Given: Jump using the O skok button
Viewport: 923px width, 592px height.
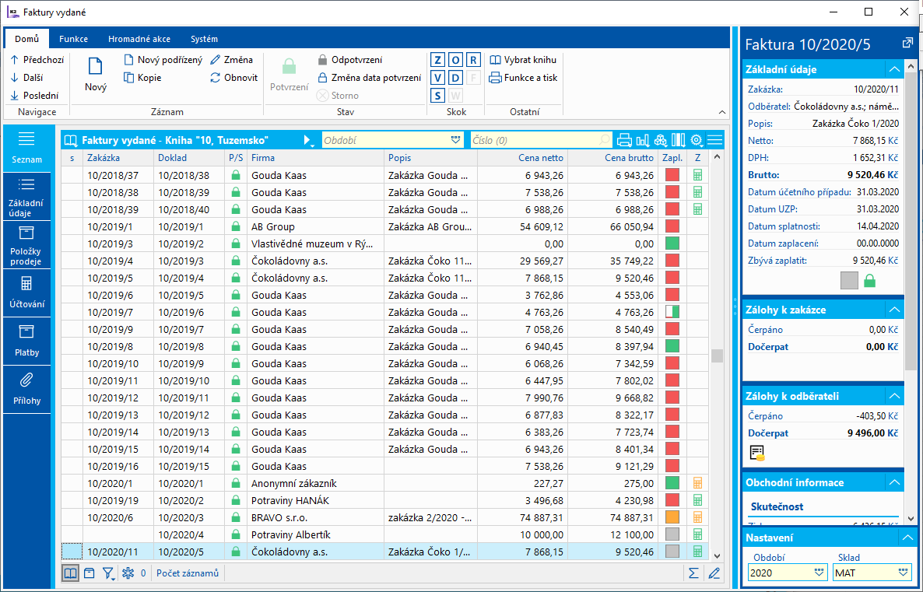Looking at the screenshot, I should 455,60.
